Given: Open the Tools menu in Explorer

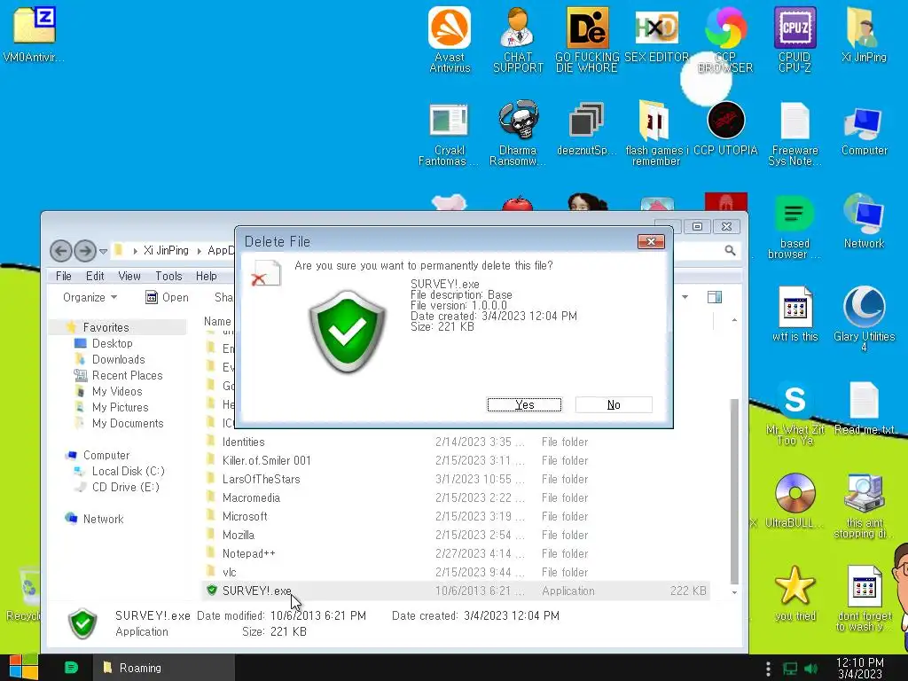Looking at the screenshot, I should tap(168, 276).
